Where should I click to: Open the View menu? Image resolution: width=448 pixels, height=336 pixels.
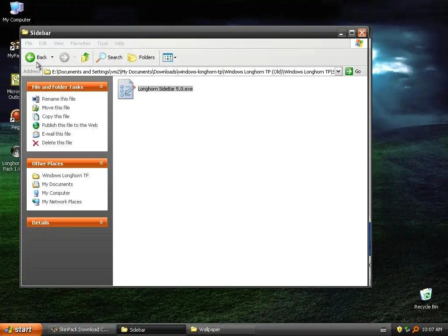coord(59,43)
